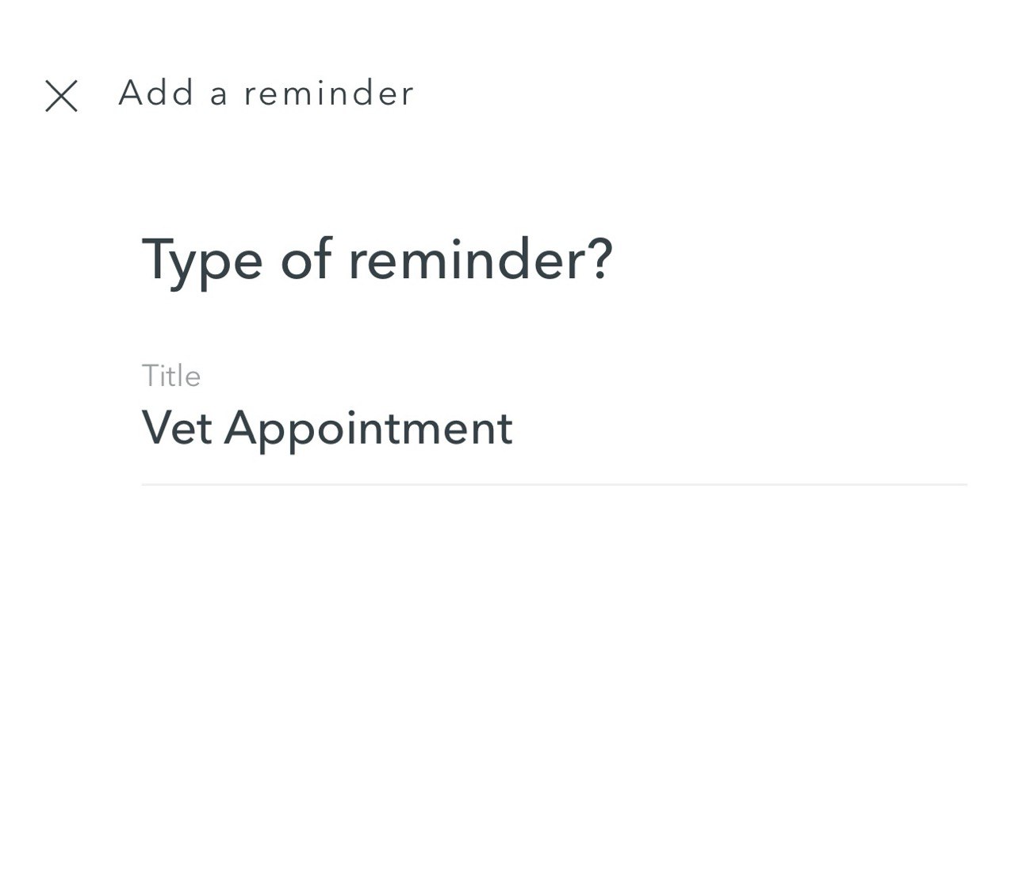The width and height of the screenshot is (1015, 890).
Task: Click between 'Vet' and 'Appointment' in the title
Action: (x=218, y=429)
